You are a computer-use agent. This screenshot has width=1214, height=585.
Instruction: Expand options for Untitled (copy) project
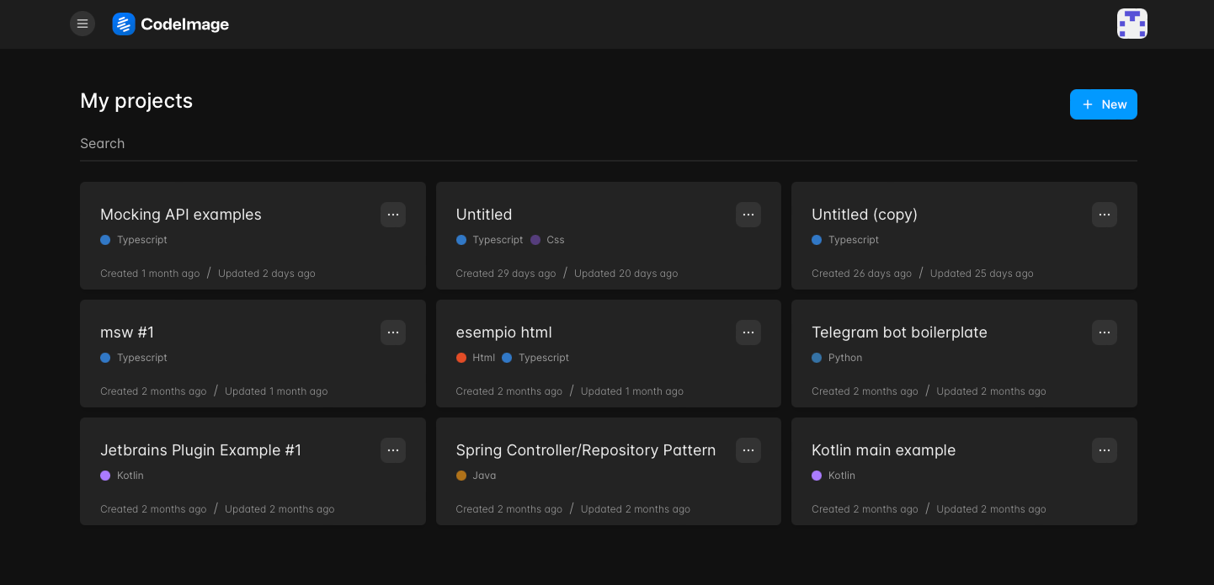point(1105,215)
